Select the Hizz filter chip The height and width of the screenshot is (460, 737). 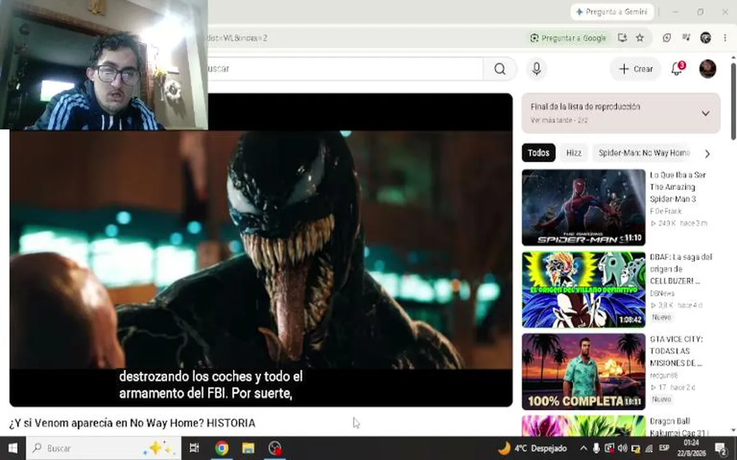(x=573, y=153)
